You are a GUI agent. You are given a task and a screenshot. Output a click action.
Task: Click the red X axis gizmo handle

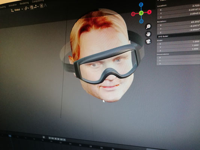coord(149,12)
